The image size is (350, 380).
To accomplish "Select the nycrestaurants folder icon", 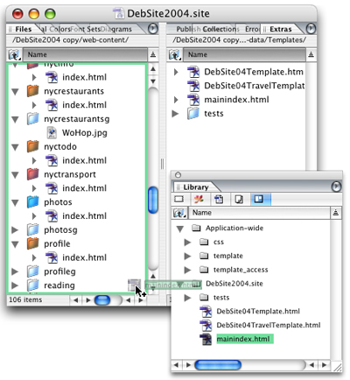I will tap(32, 91).
